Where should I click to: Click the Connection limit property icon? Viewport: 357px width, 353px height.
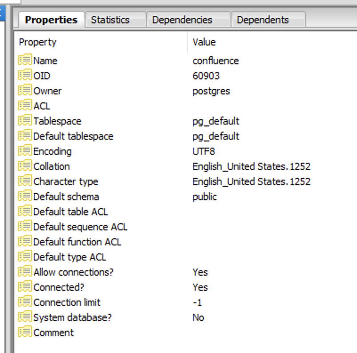coord(25,302)
